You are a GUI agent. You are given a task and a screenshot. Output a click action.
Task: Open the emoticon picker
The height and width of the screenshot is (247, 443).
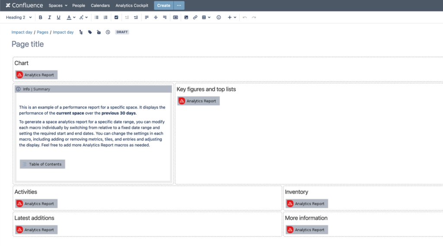[x=218, y=17]
